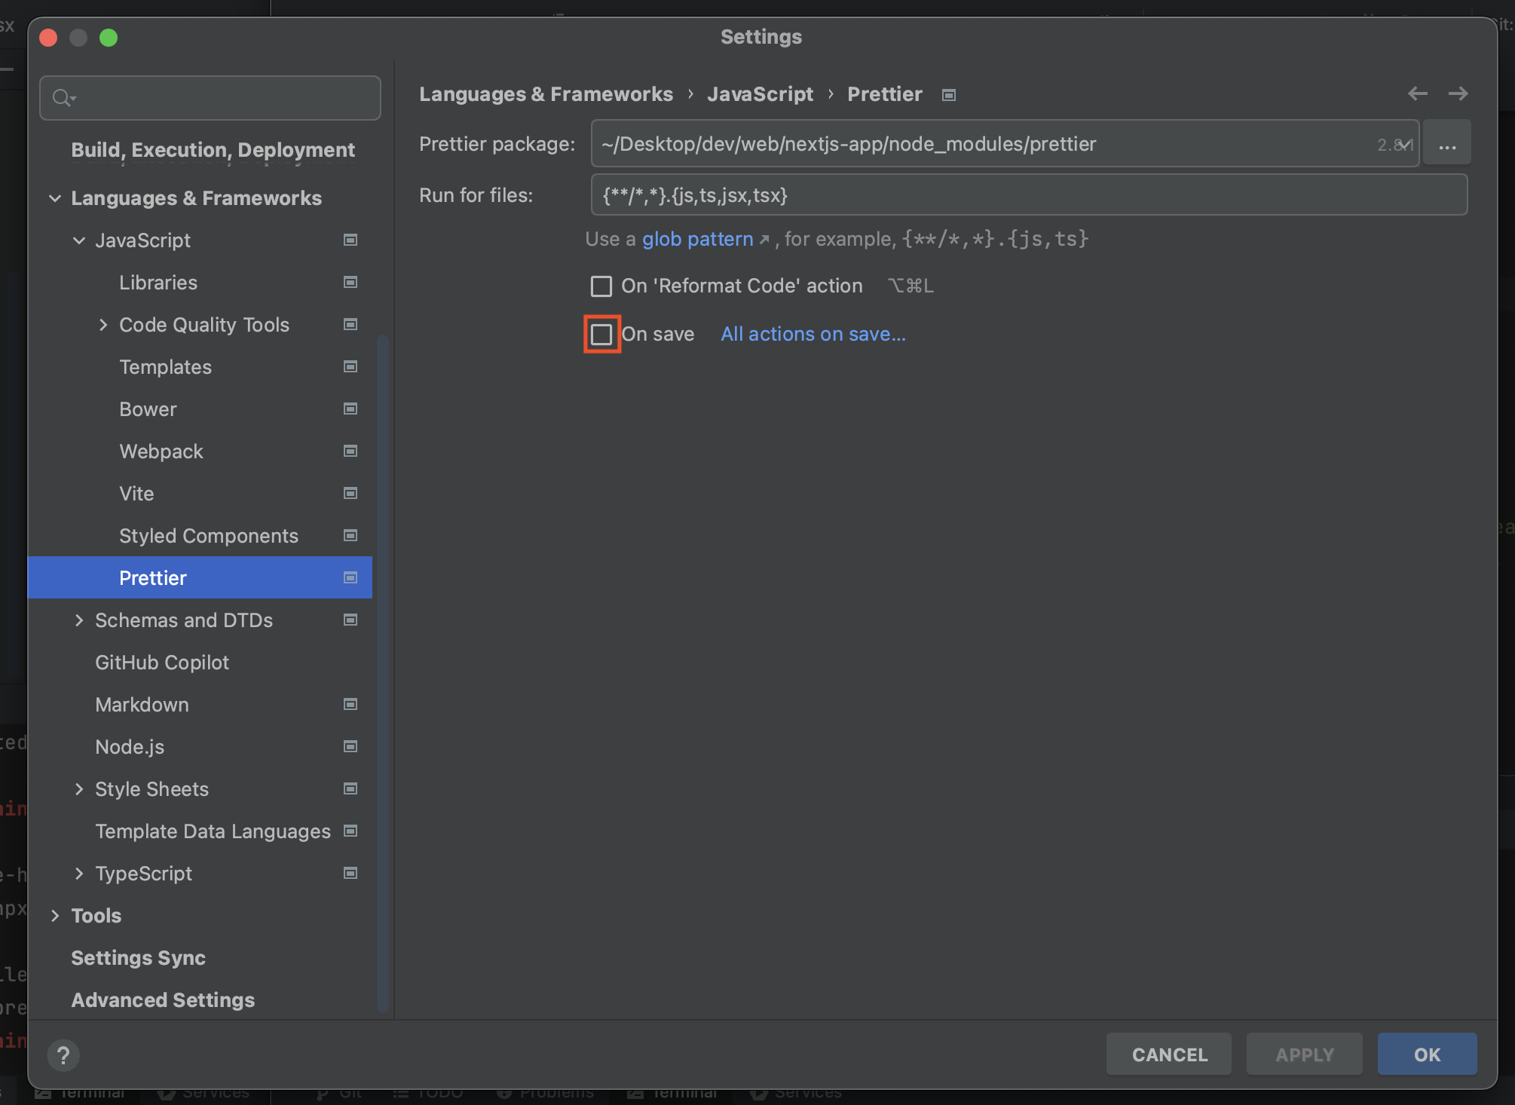
Task: Click project settings icon beside Webpack
Action: click(350, 451)
